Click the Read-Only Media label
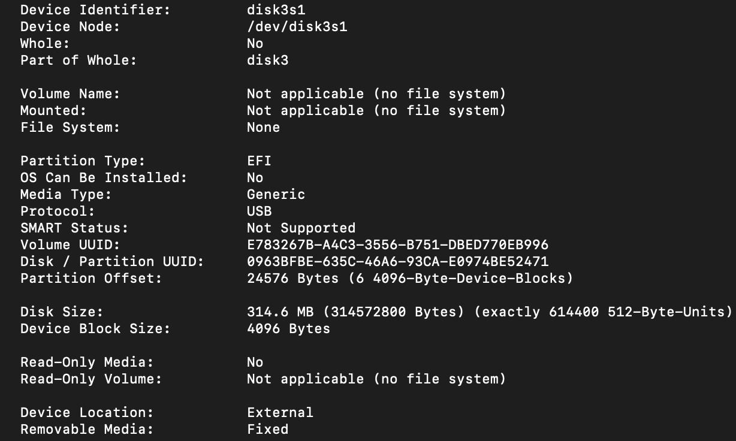 coord(87,362)
